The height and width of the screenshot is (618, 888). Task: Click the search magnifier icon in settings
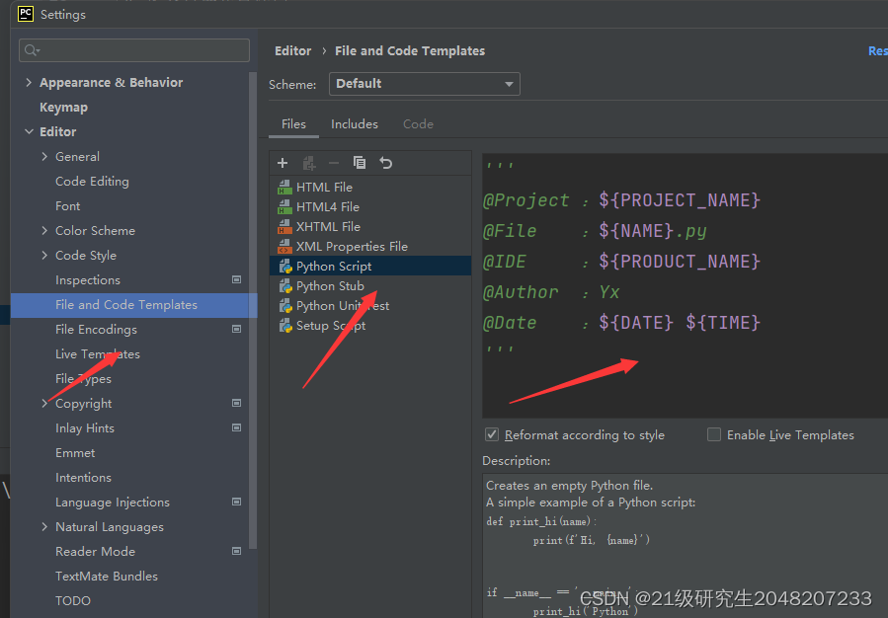click(32, 50)
